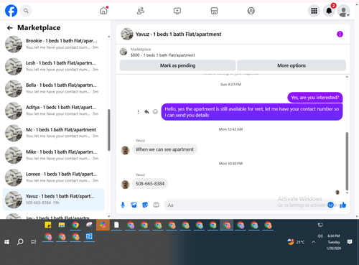Open more options dots beside the message

138,111
